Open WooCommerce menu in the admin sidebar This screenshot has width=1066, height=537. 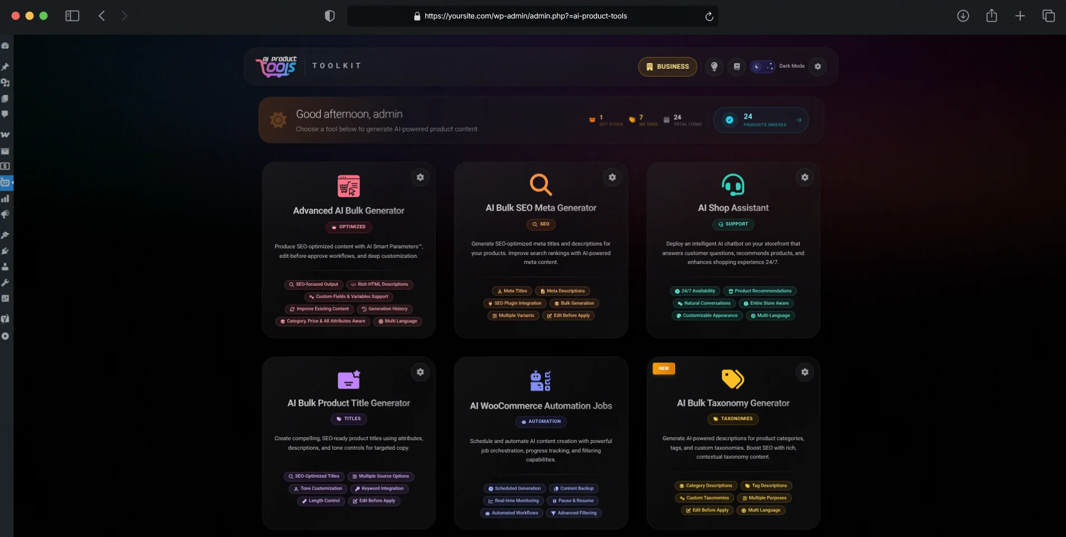(6, 135)
